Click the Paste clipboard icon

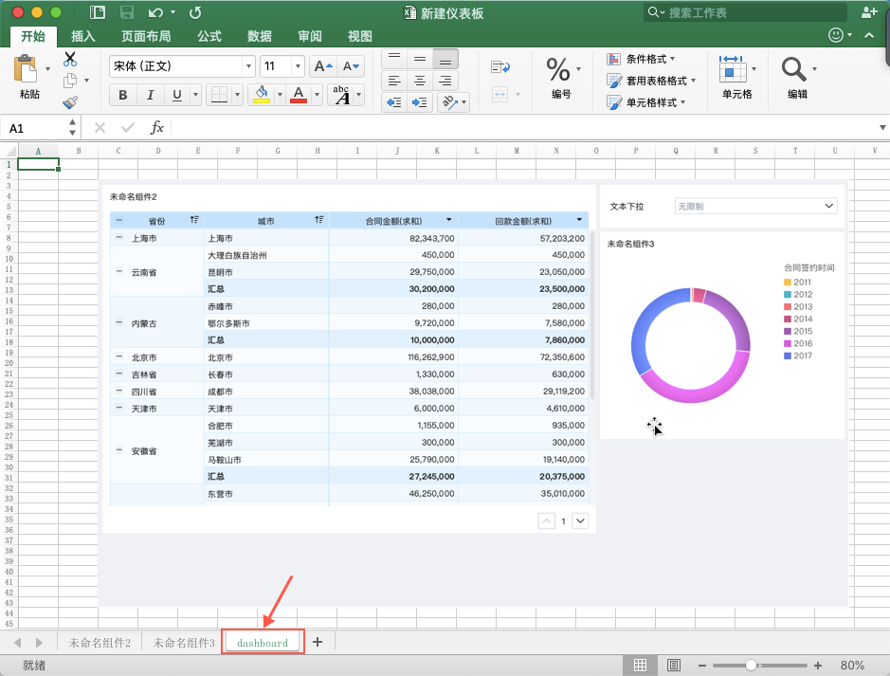(25, 69)
